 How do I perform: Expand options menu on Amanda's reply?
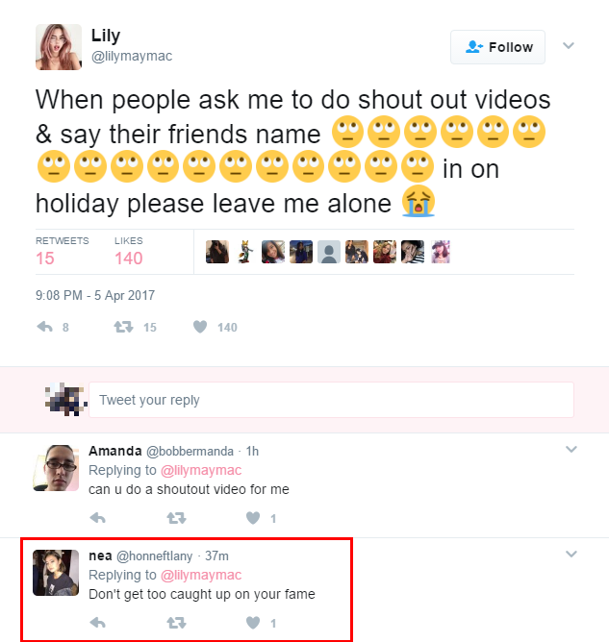click(x=571, y=449)
